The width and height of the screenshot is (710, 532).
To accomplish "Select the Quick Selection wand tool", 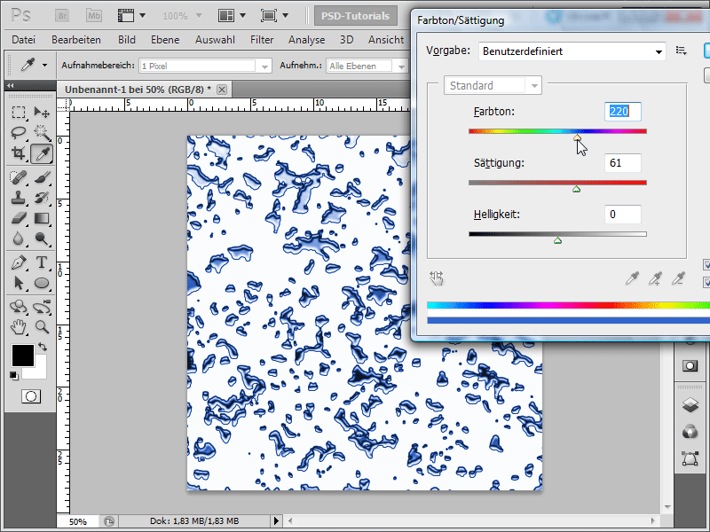I will point(42,132).
